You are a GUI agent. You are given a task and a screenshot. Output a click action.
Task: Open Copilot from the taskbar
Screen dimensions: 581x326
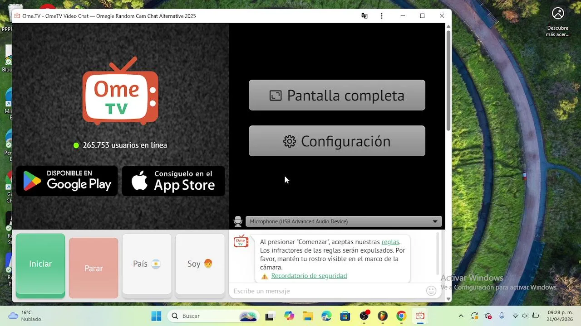click(289, 316)
